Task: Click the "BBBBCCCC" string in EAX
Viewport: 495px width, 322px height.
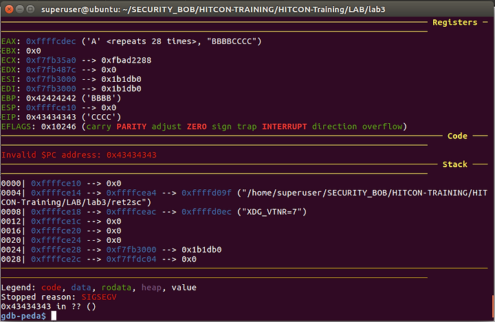Action: (x=232, y=41)
